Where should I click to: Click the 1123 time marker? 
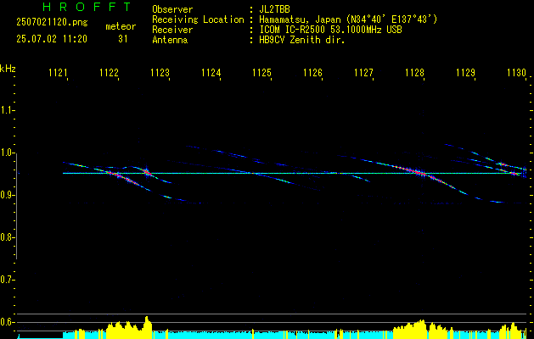pyautogui.click(x=160, y=73)
